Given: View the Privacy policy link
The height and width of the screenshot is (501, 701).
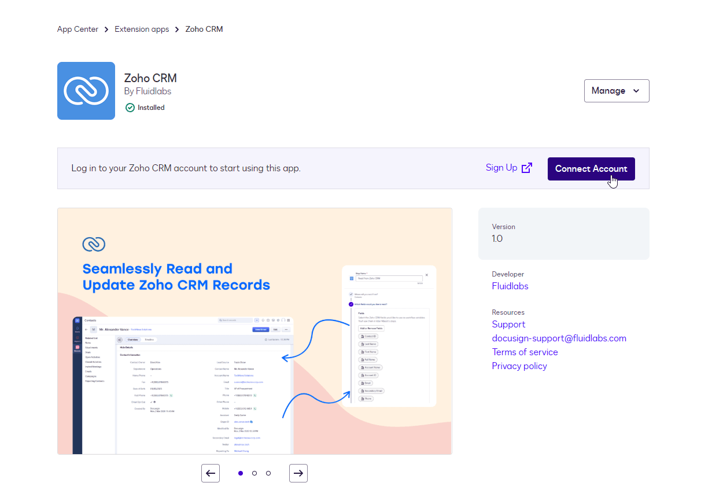Looking at the screenshot, I should point(519,366).
